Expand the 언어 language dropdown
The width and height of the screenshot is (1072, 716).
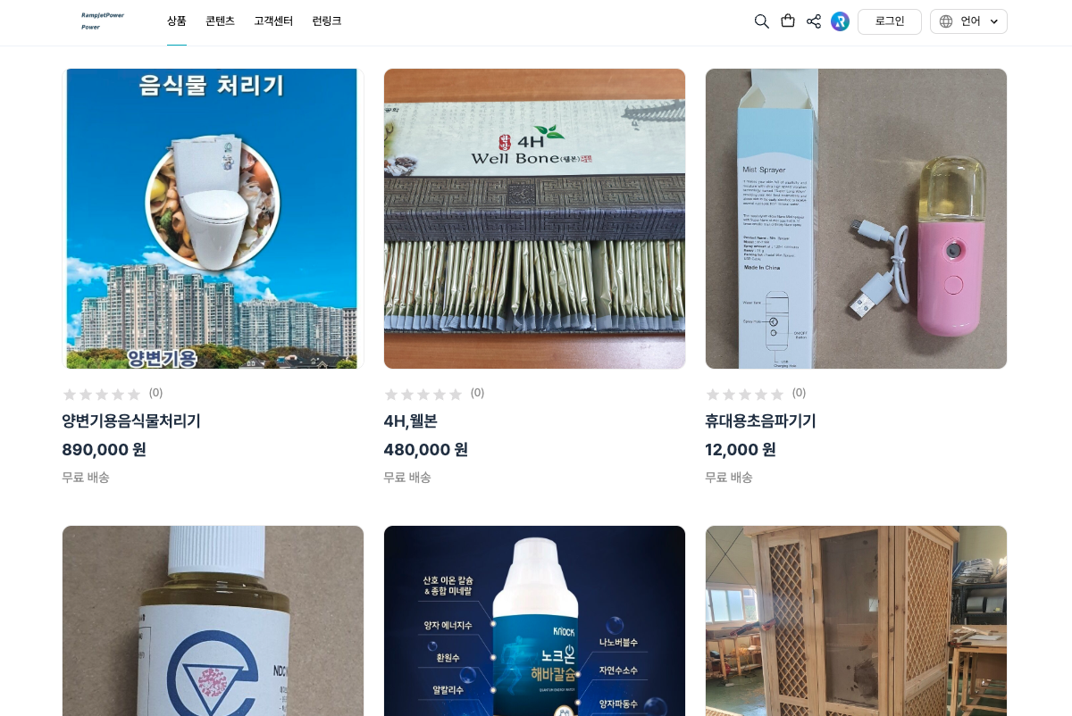click(968, 21)
